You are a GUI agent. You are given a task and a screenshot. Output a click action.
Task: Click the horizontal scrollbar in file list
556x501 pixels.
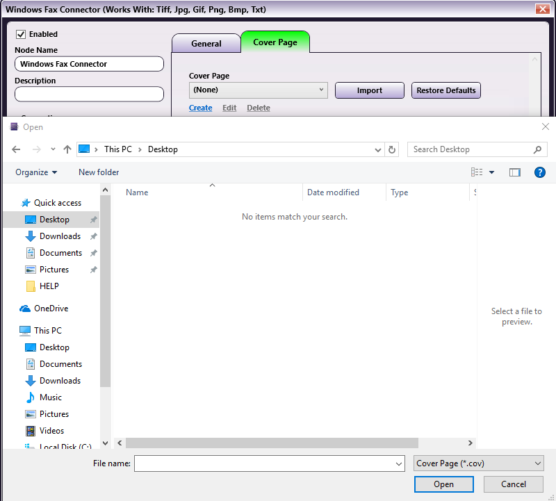[x=272, y=443]
